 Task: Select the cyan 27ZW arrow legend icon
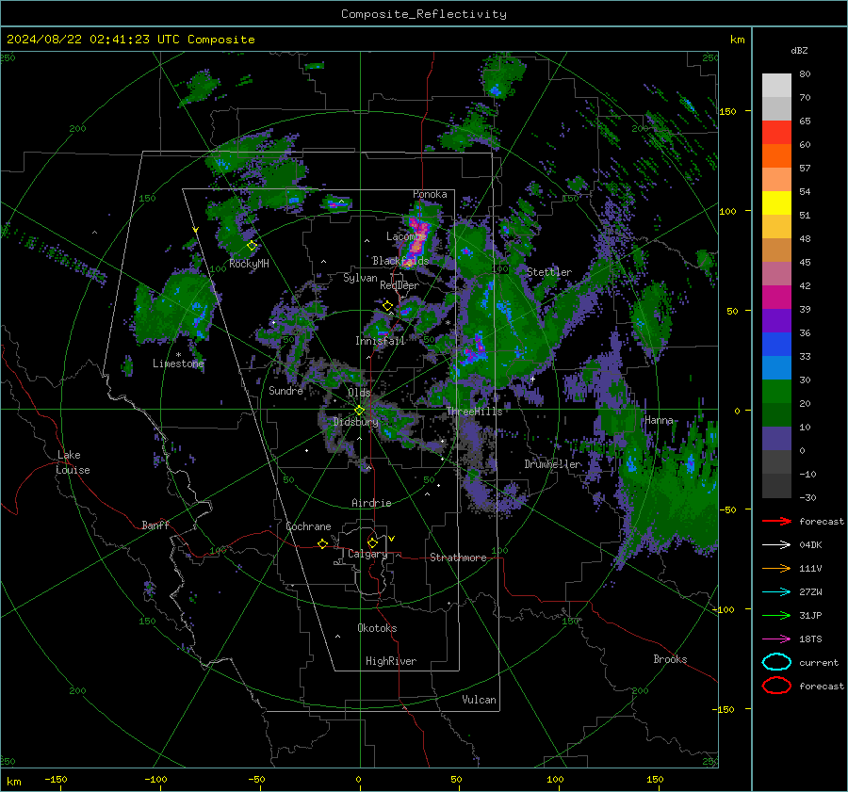[776, 592]
